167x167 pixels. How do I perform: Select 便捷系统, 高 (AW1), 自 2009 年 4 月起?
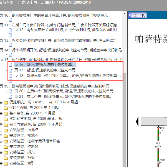(44, 102)
